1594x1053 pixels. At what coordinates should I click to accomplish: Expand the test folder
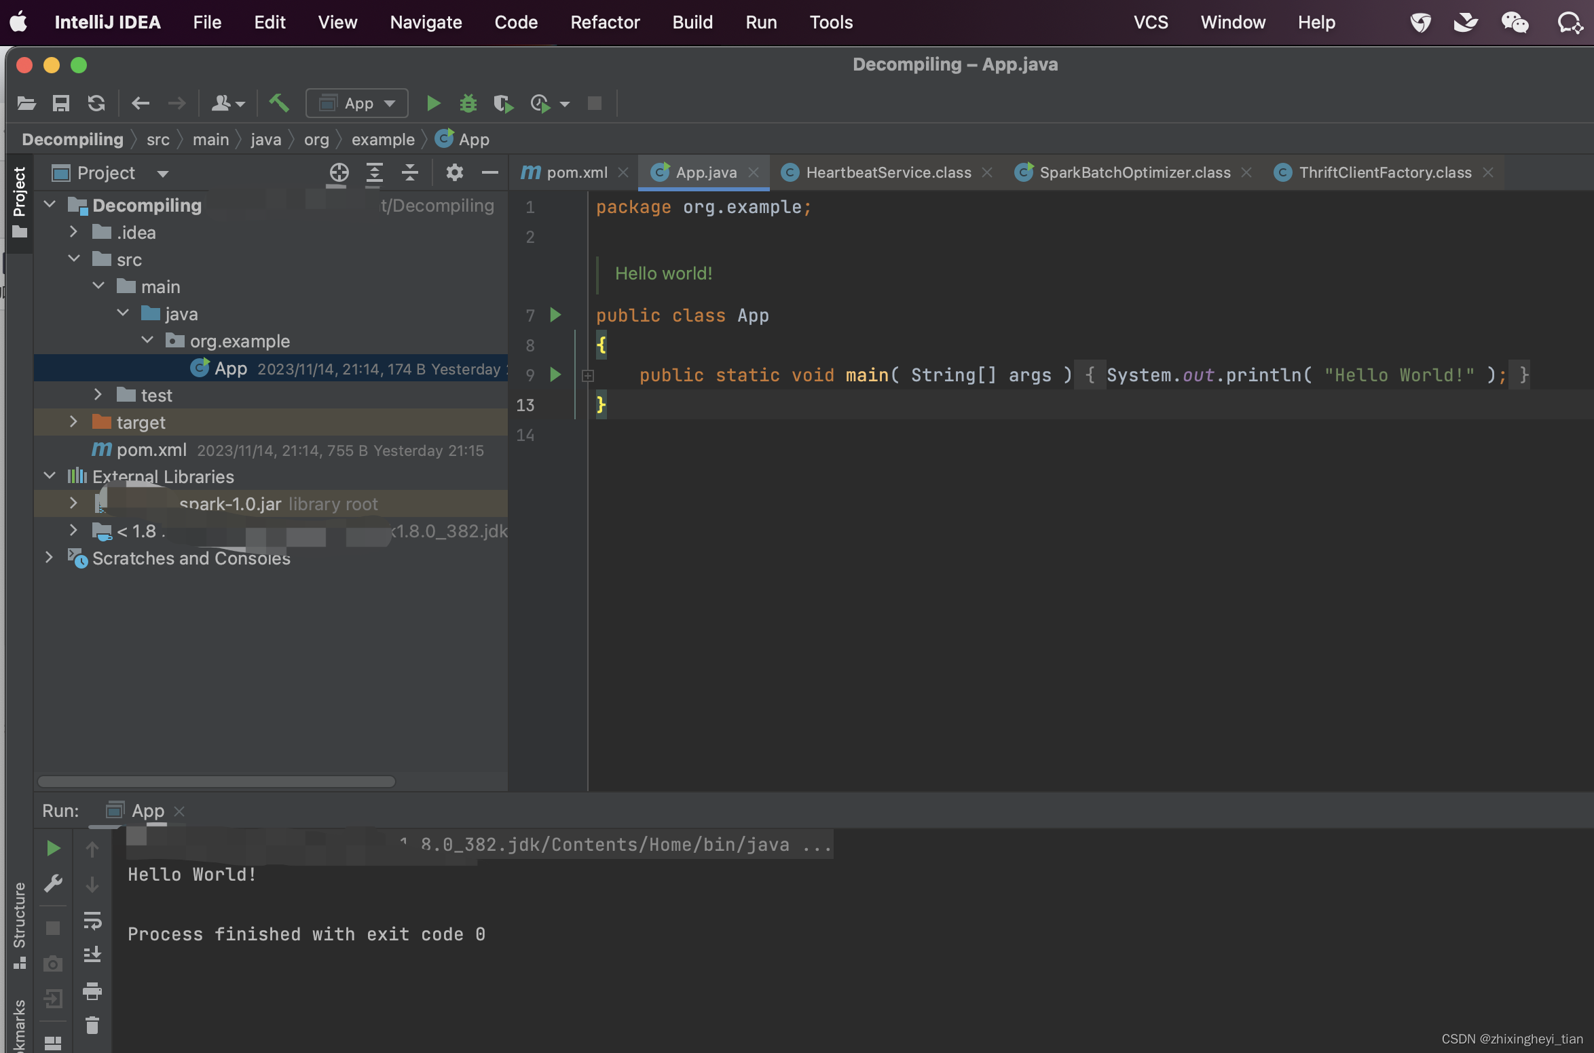[98, 394]
